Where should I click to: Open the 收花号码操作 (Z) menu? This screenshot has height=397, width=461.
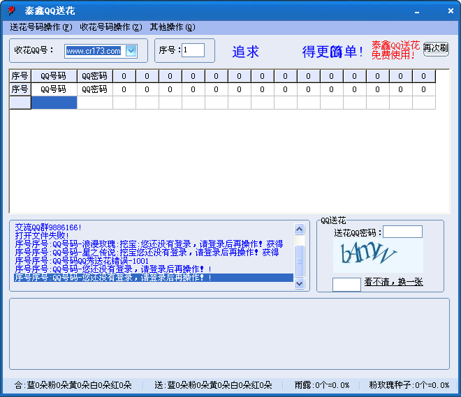(111, 27)
